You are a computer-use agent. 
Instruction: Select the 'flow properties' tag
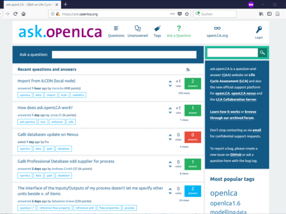[109, 208]
